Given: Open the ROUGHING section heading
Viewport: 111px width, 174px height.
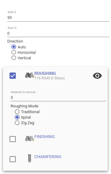Looking at the screenshot, I should tap(45, 73).
